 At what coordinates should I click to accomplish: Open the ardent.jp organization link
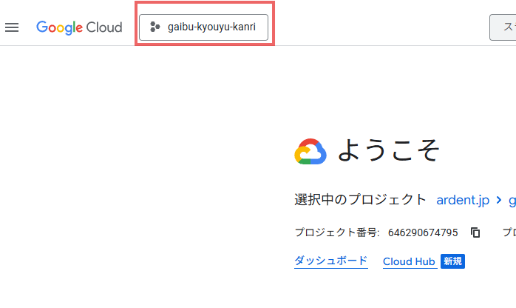point(463,200)
